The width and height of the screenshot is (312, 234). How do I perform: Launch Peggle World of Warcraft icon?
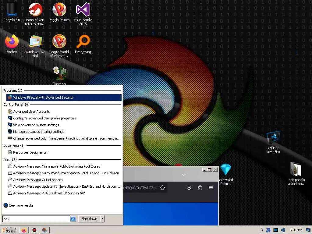(x=59, y=46)
